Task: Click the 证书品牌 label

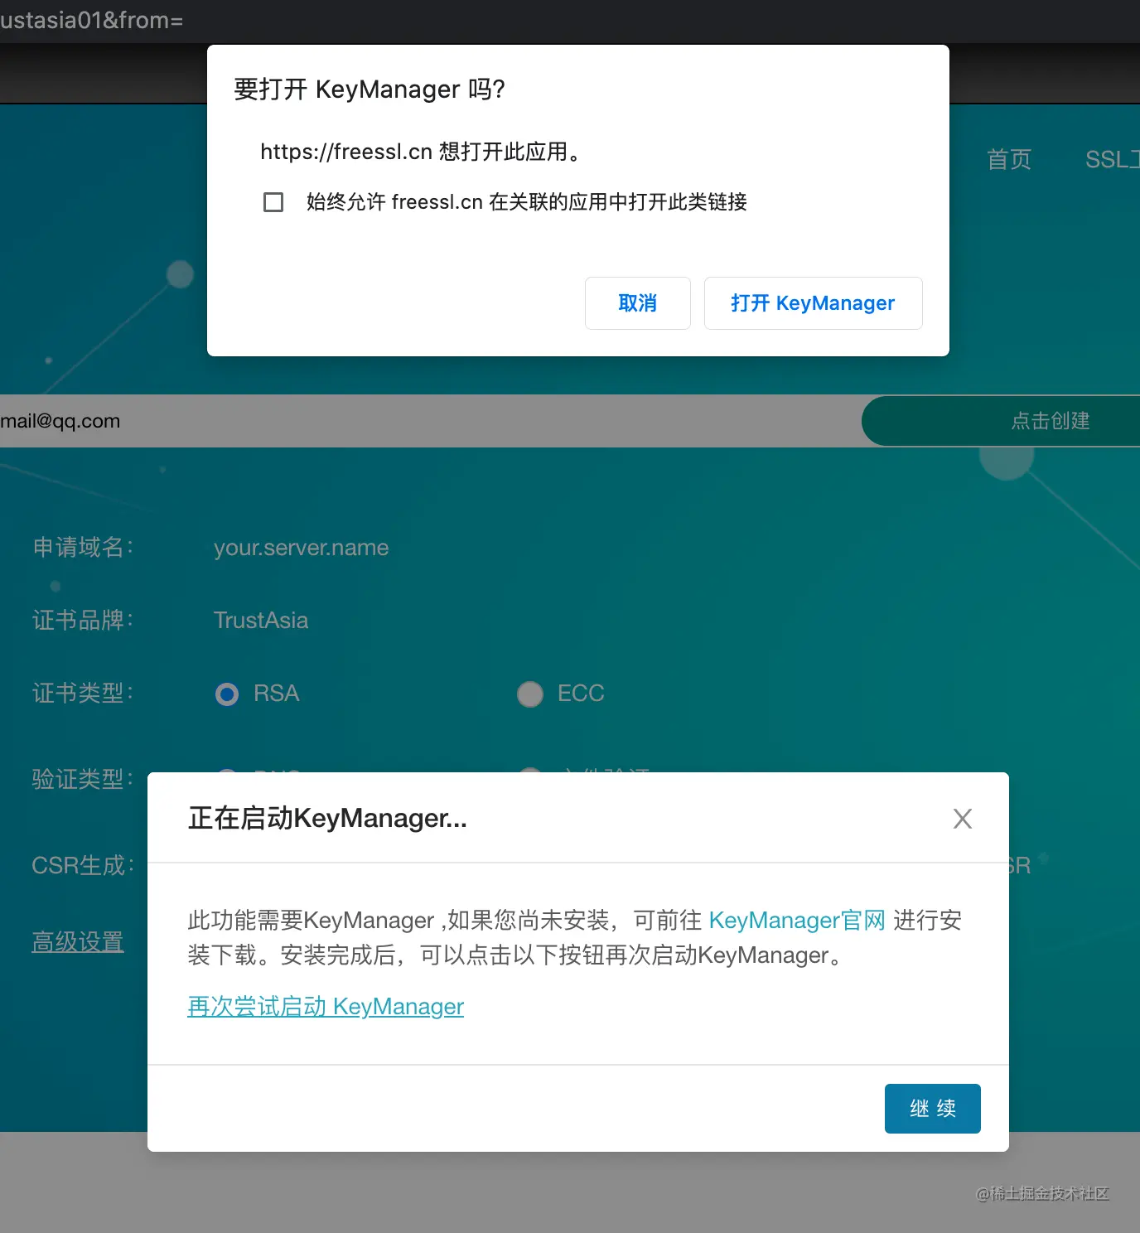Action: (83, 621)
